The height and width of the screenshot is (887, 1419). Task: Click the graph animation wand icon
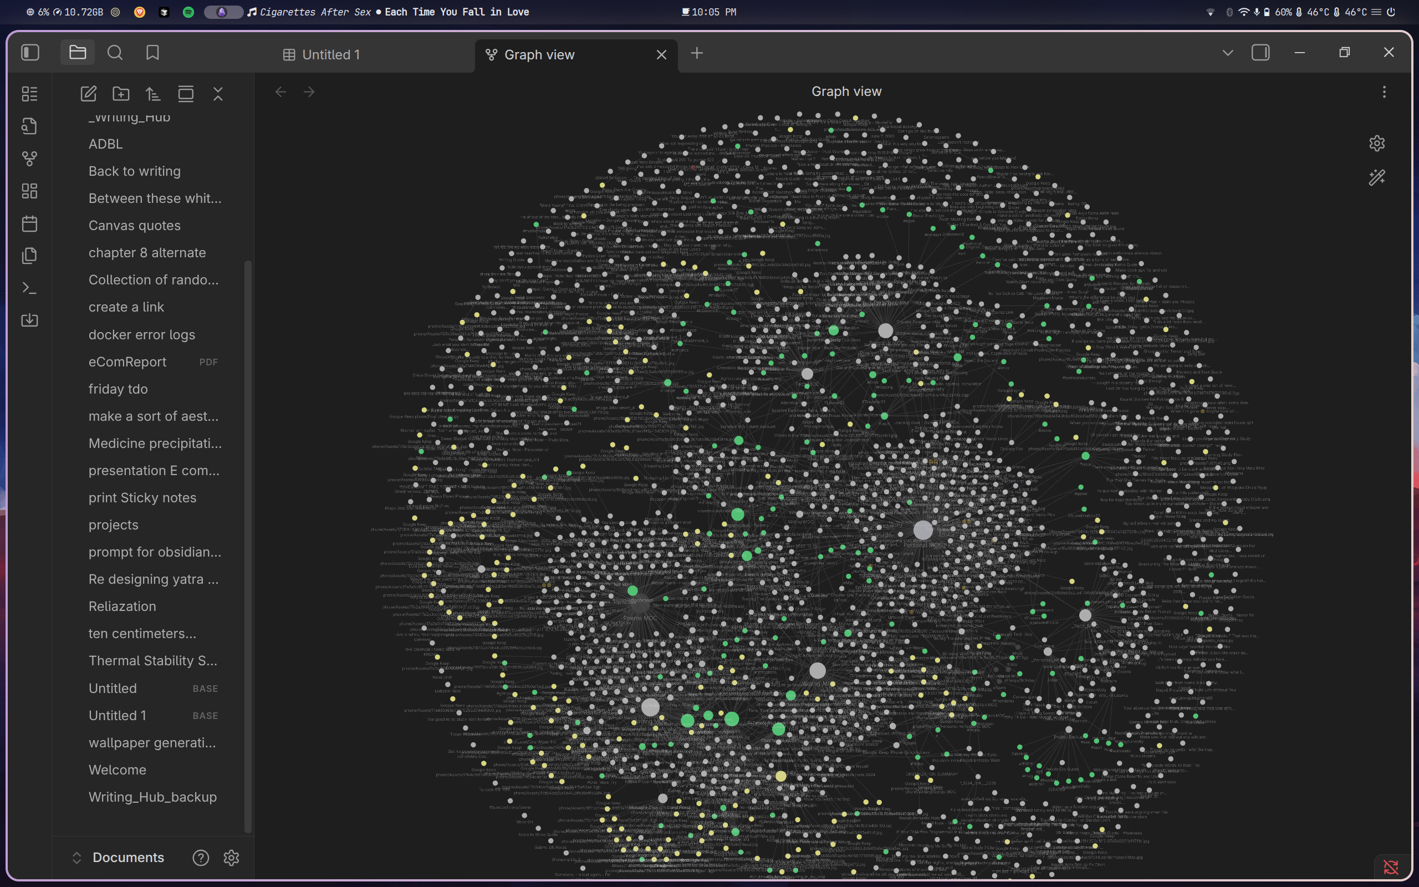(1376, 177)
